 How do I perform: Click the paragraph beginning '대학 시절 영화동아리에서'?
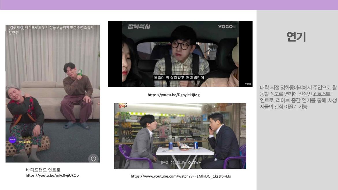[x=298, y=97]
